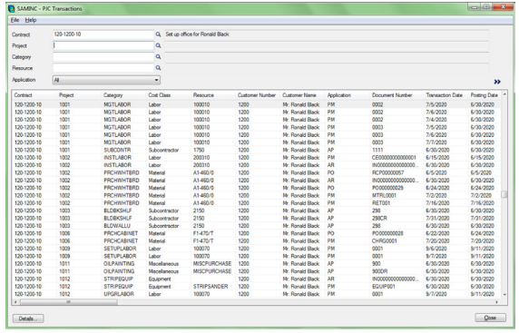519x333 pixels.
Task: Click the Document Number column header
Action: [x=397, y=95]
